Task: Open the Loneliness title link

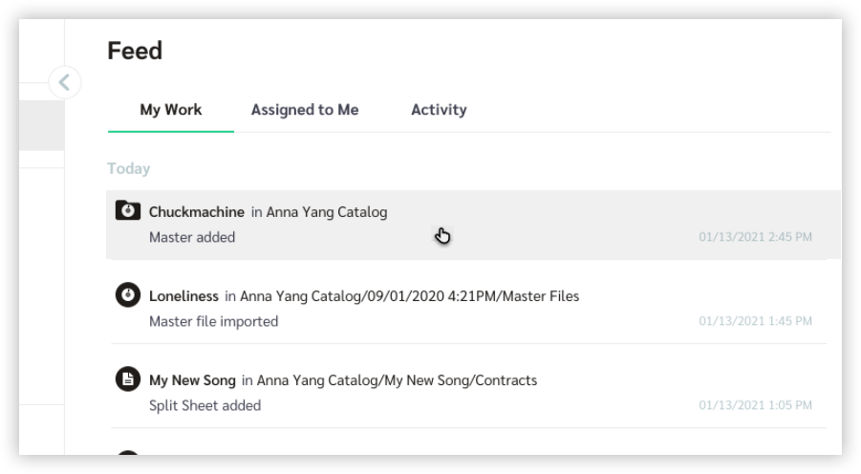Action: coord(183,296)
